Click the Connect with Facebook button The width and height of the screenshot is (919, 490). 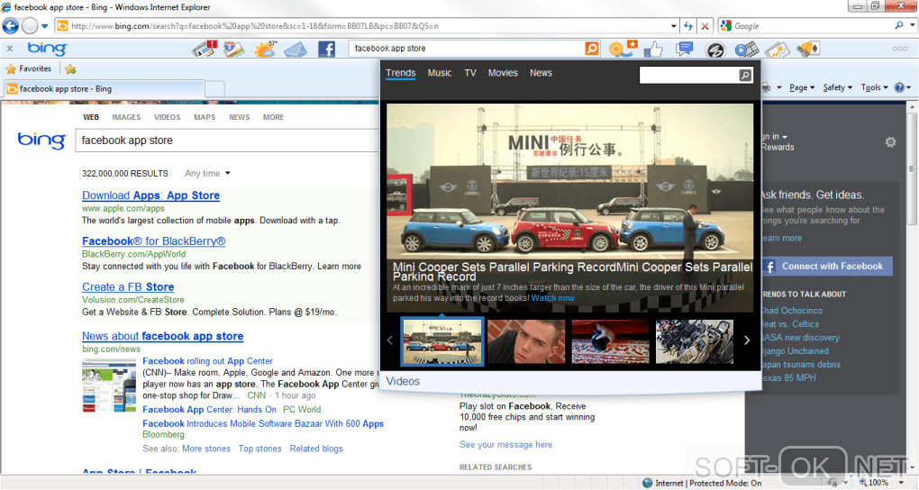coord(827,266)
